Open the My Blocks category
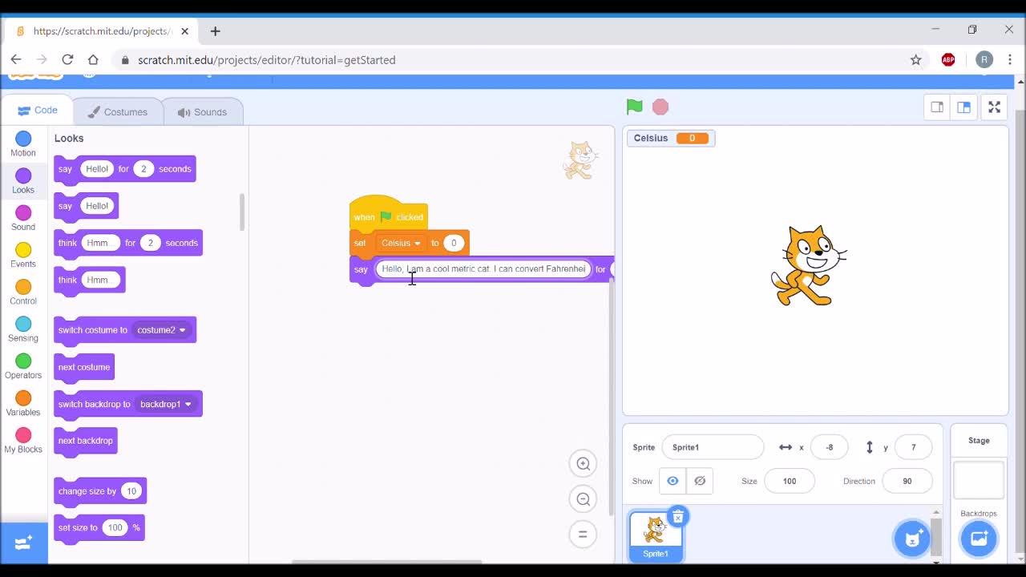 (23, 440)
